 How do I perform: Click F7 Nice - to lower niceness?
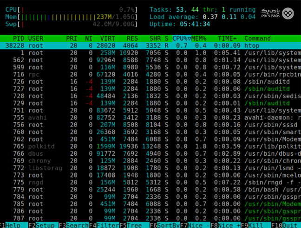click(x=195, y=225)
